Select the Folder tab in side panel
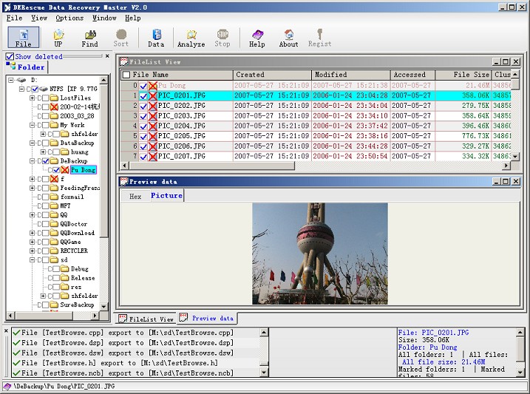Viewport: 530px width, 394px height. (27, 67)
